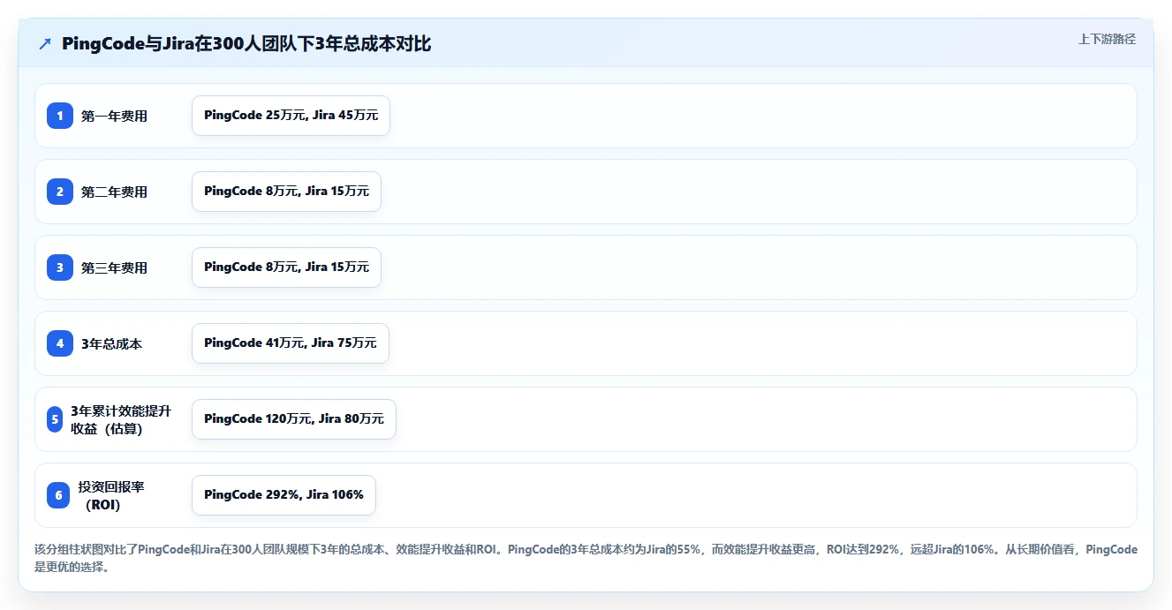Click the chip PingCode 41万元, Jira 75万元
The height and width of the screenshot is (610, 1172).
(290, 343)
